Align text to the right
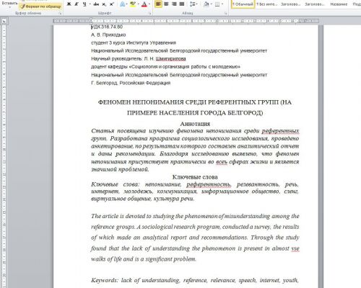 [x=174, y=4]
